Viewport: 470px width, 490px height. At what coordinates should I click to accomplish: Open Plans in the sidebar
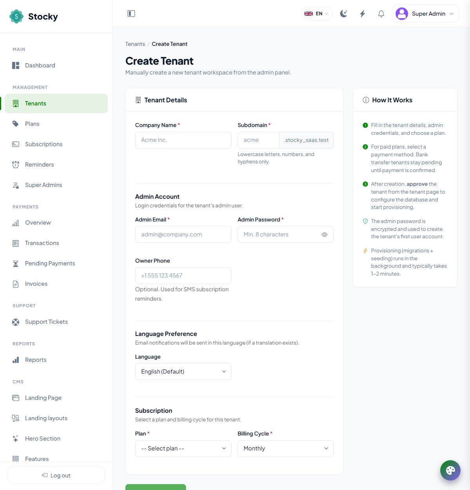pyautogui.click(x=56, y=124)
